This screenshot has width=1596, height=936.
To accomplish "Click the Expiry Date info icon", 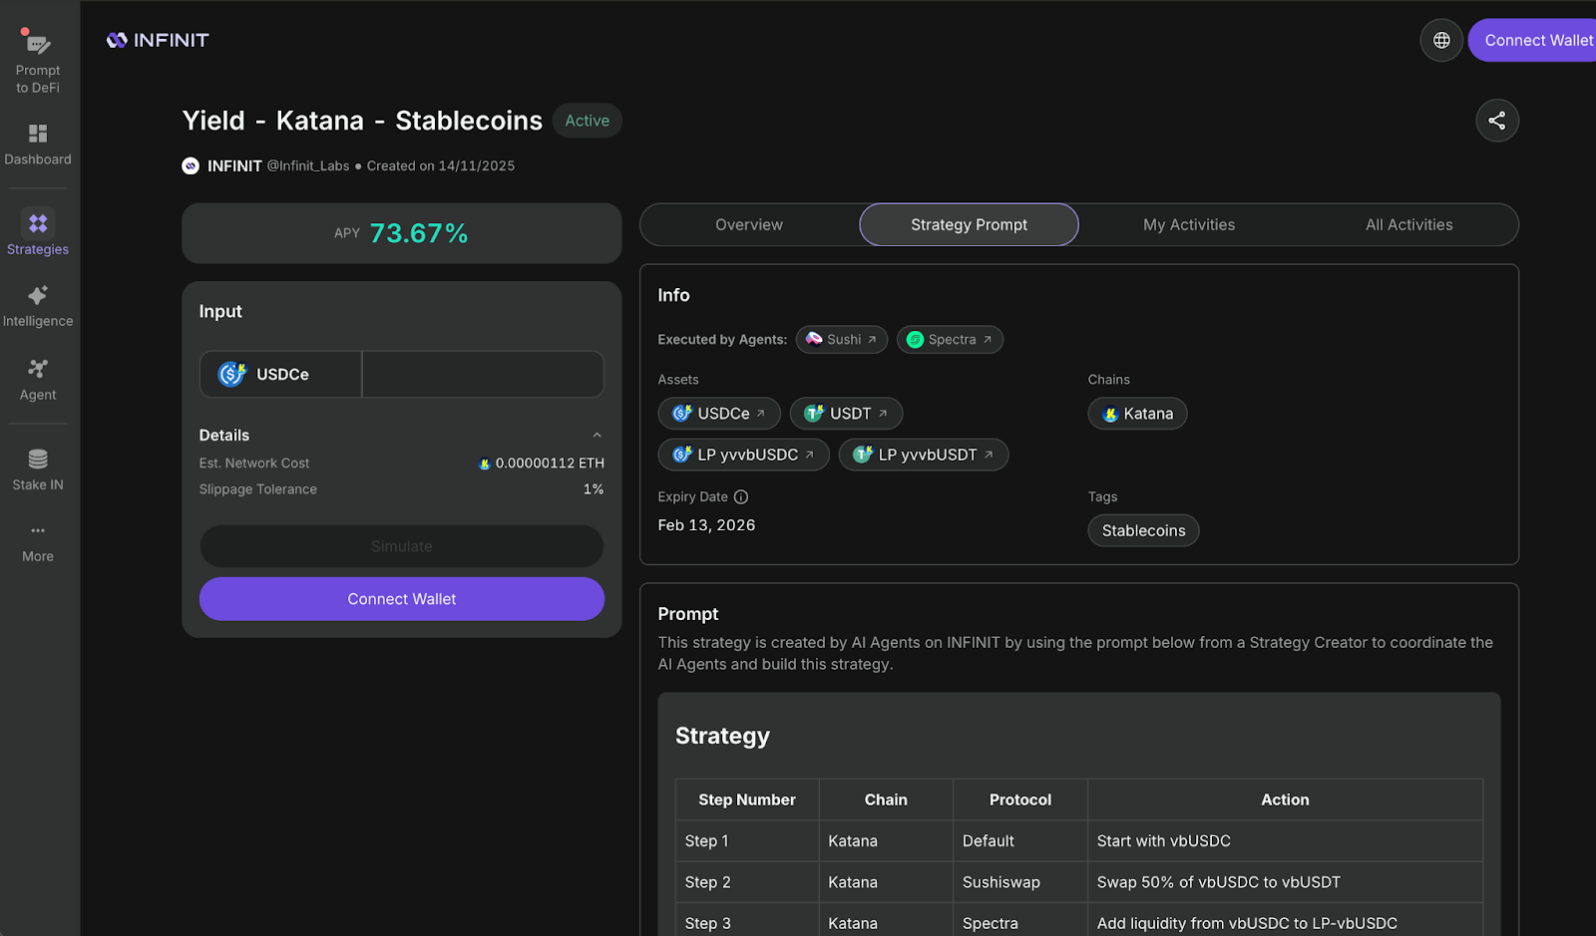I will 741,496.
